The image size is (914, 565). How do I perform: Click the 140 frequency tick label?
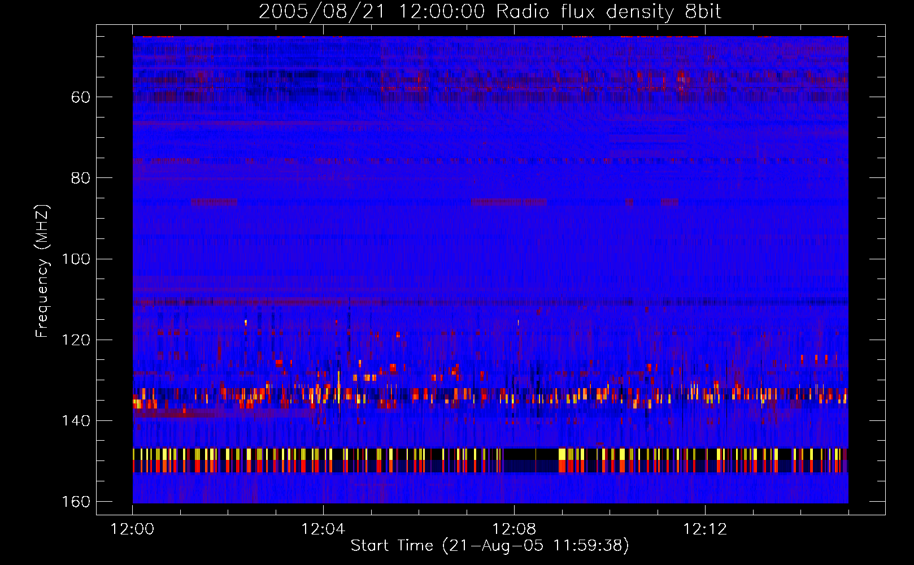click(76, 420)
